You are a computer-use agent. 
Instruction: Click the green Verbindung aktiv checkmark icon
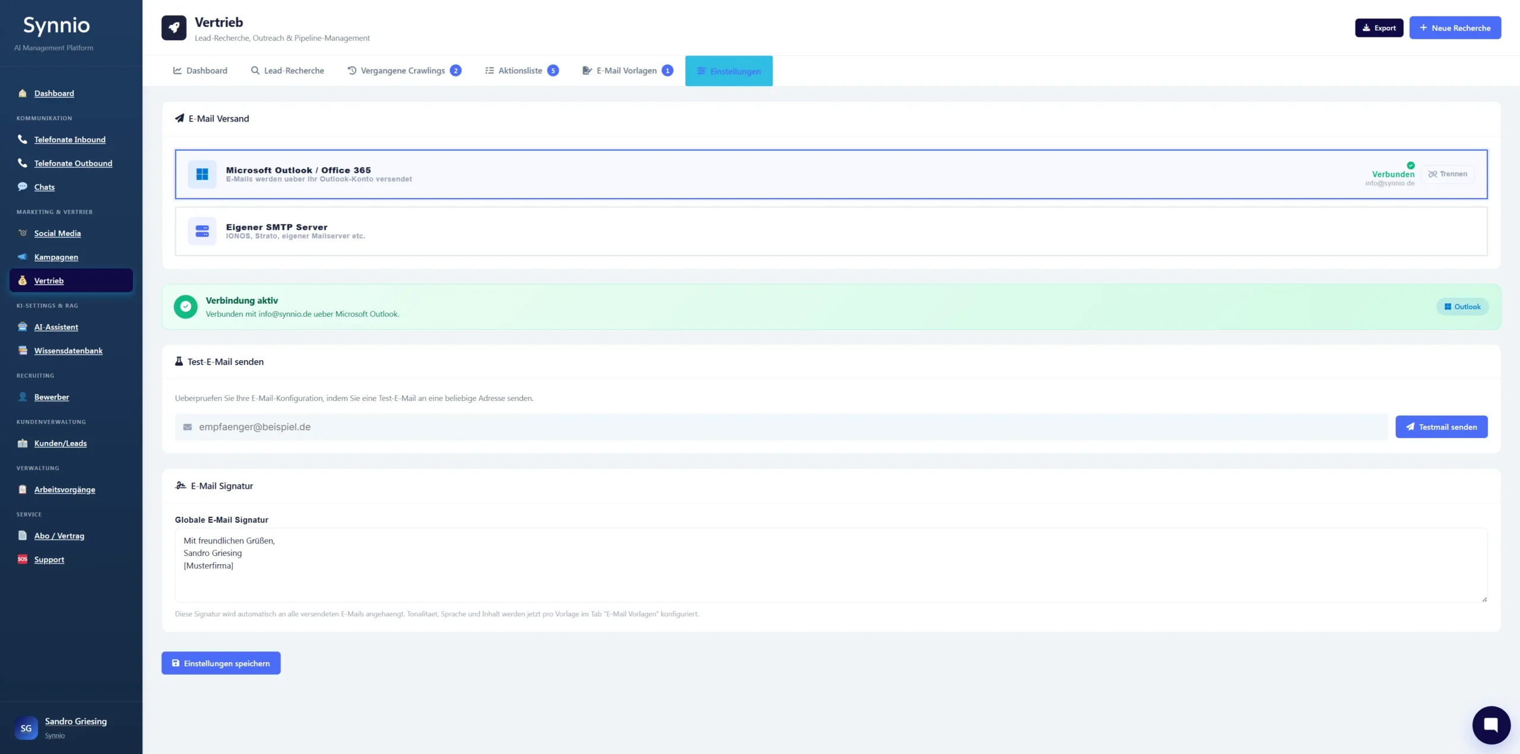click(x=185, y=307)
